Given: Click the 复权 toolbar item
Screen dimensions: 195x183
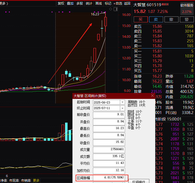Looking at the screenshot, I should pyautogui.click(x=61, y=4).
